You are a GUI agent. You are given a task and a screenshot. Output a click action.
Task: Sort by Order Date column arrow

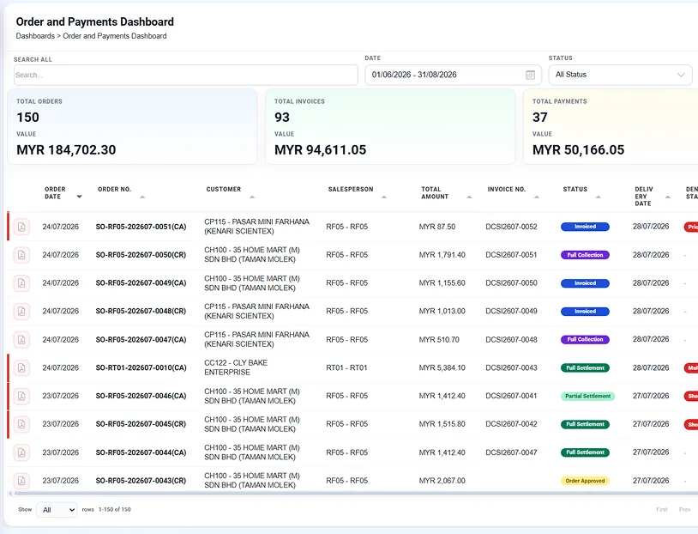click(x=79, y=197)
